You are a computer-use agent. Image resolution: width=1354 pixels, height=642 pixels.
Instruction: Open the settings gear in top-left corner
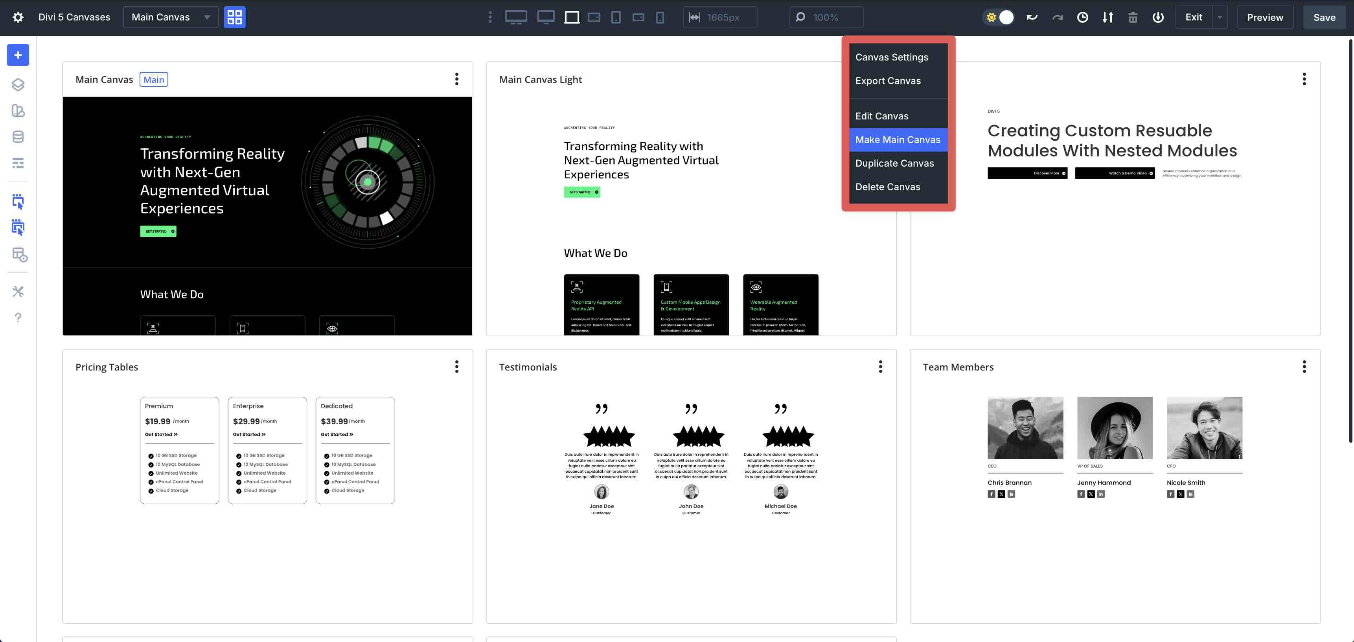click(x=18, y=17)
